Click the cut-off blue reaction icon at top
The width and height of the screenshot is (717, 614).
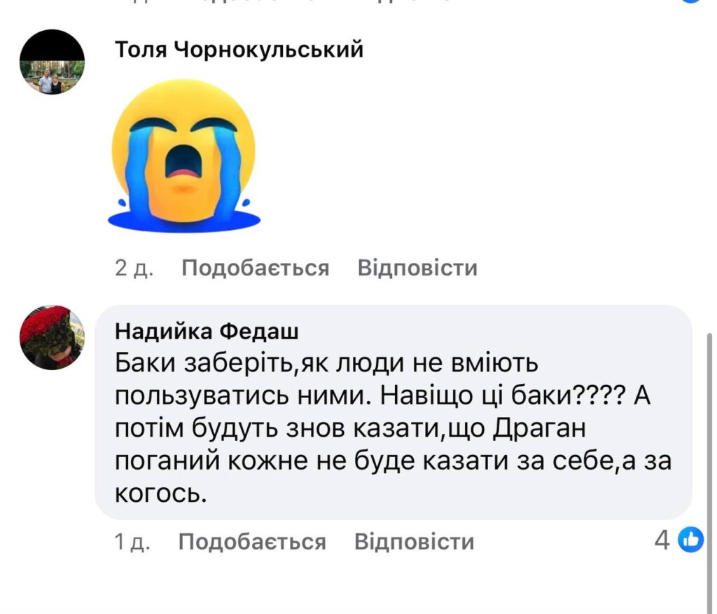point(691,2)
